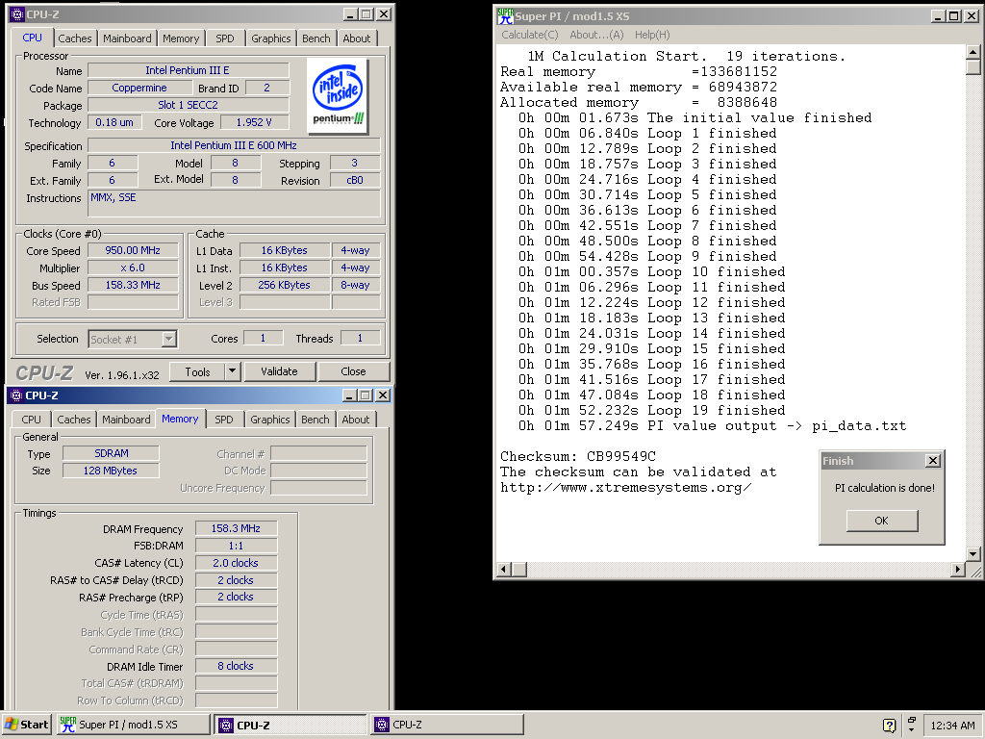Click system tray help question mark icon
The height and width of the screenshot is (739, 985).
[889, 726]
